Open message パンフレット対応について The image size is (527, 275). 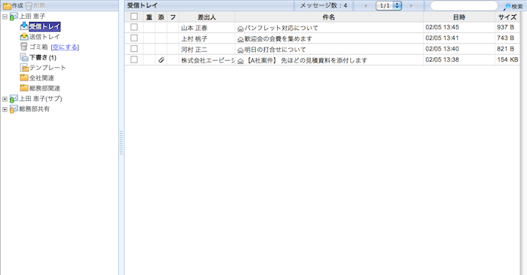[281, 28]
